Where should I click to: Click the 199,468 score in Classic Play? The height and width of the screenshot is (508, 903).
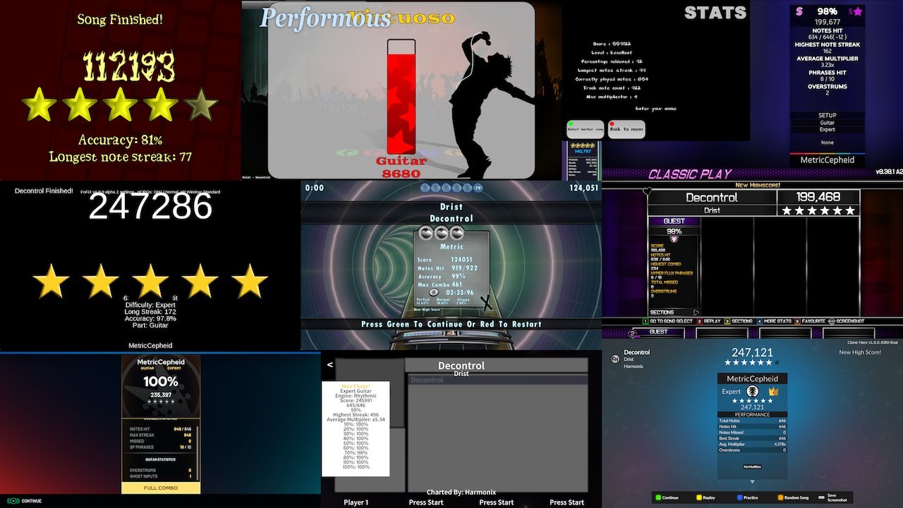(818, 197)
